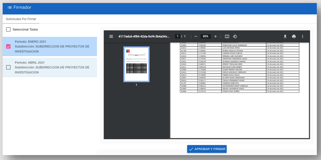The image size is (321, 160).
Task: Select the page 1 thumbnail
Action: pos(136,64)
